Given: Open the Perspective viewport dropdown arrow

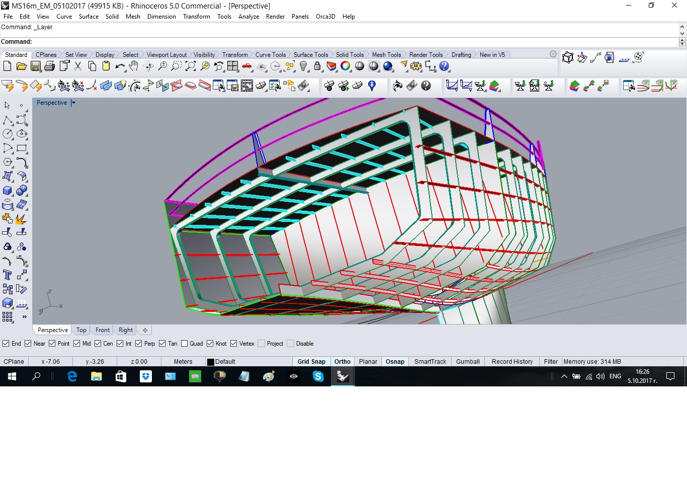Looking at the screenshot, I should 73,103.
